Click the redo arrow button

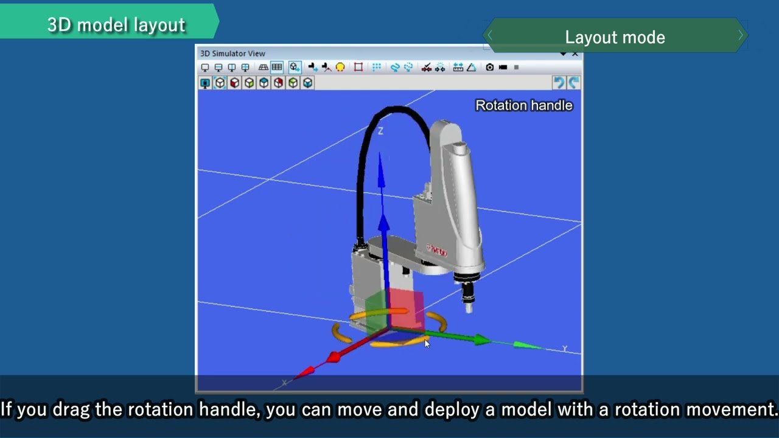[573, 83]
